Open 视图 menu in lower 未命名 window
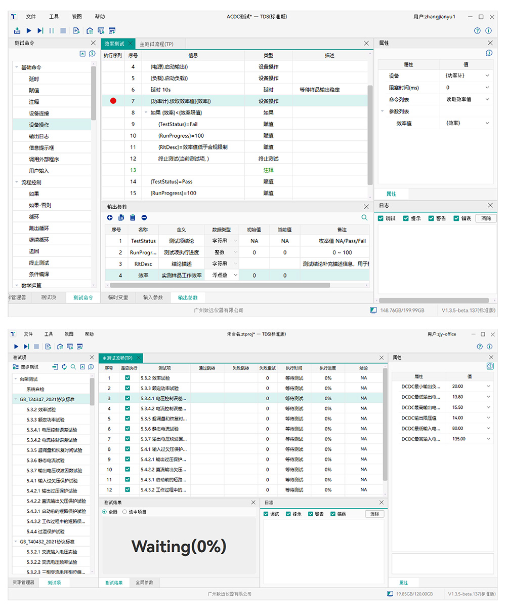 click(x=69, y=334)
